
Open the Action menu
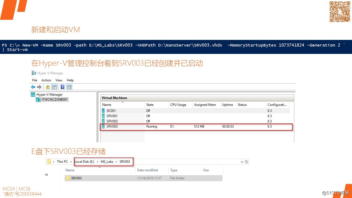(46, 80)
